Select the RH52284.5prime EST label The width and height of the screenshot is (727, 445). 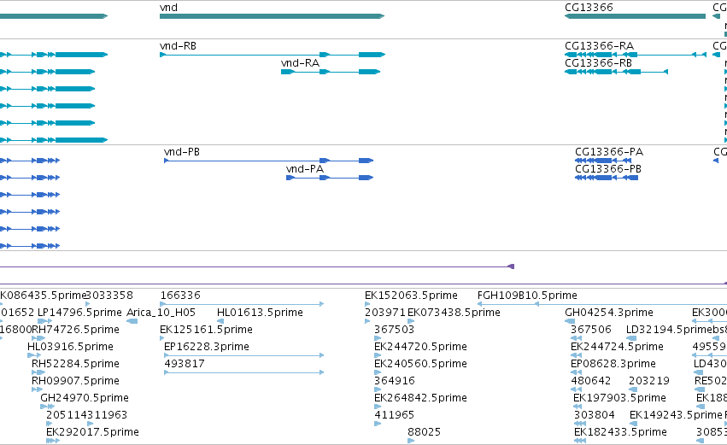coord(75,364)
